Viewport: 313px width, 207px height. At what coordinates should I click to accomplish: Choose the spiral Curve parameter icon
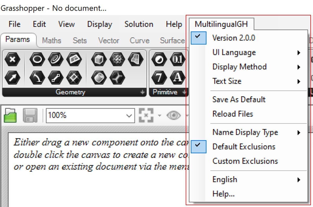click(x=56, y=59)
